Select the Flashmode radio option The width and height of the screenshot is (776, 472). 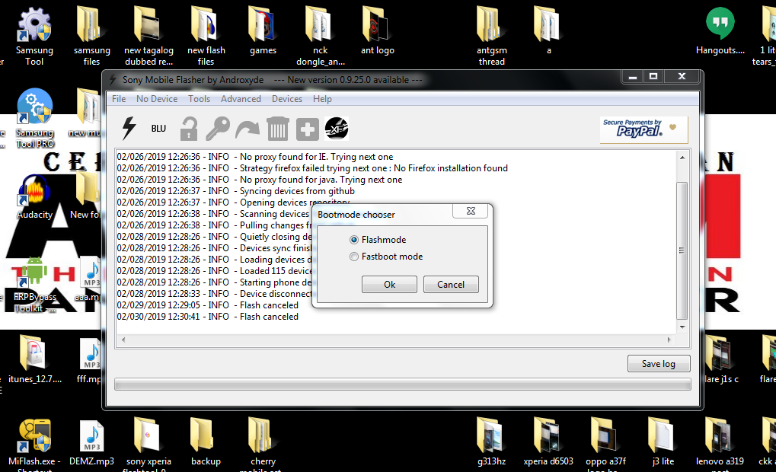coord(378,240)
